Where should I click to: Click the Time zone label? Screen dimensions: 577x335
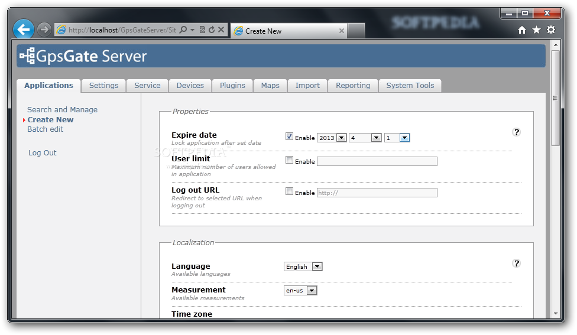pyautogui.click(x=192, y=314)
